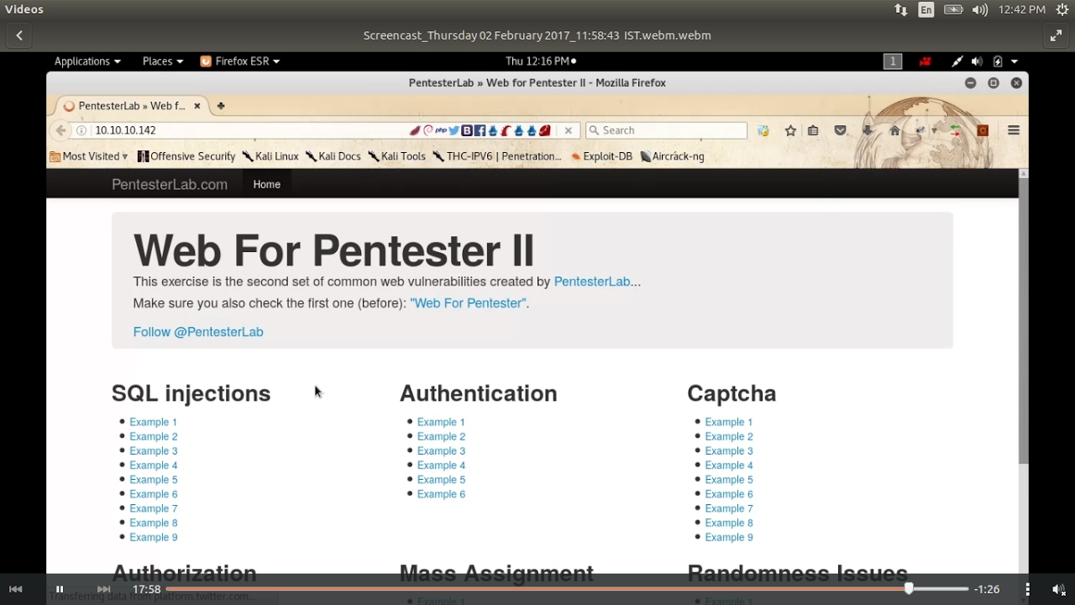
Task: Click the page vertical scrollbar thumb
Action: 1023,321
